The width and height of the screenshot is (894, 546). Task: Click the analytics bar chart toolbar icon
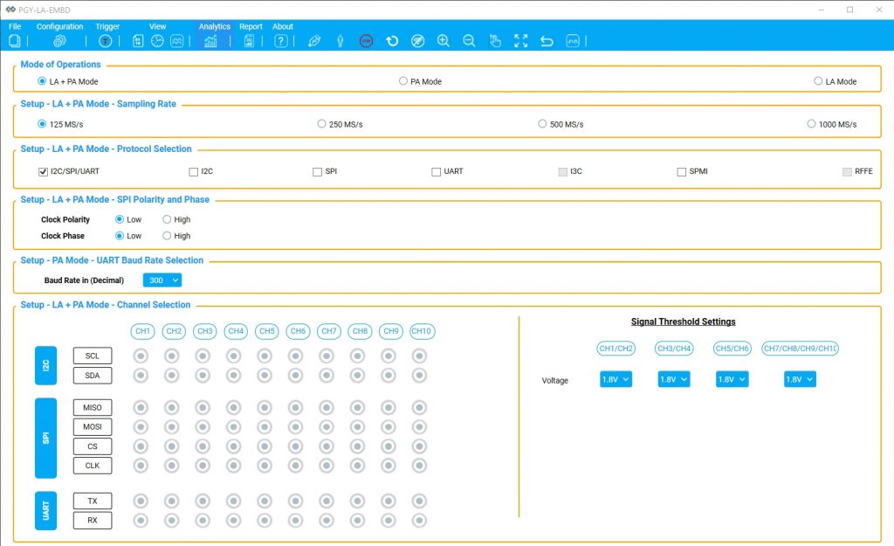tap(210, 41)
